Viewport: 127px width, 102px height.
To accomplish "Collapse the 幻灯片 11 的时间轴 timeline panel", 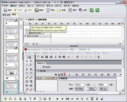I will (27, 20).
